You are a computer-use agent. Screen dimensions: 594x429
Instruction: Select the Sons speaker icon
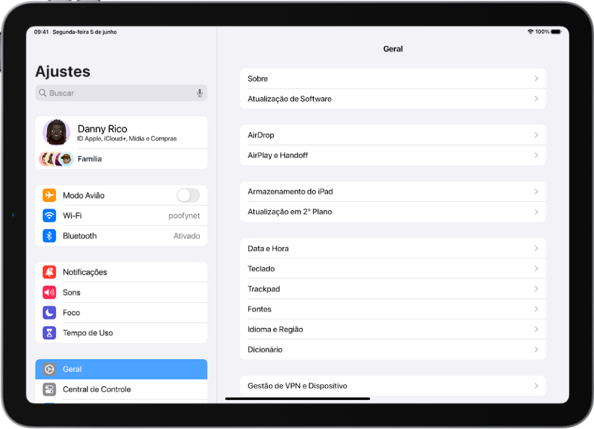(x=50, y=292)
